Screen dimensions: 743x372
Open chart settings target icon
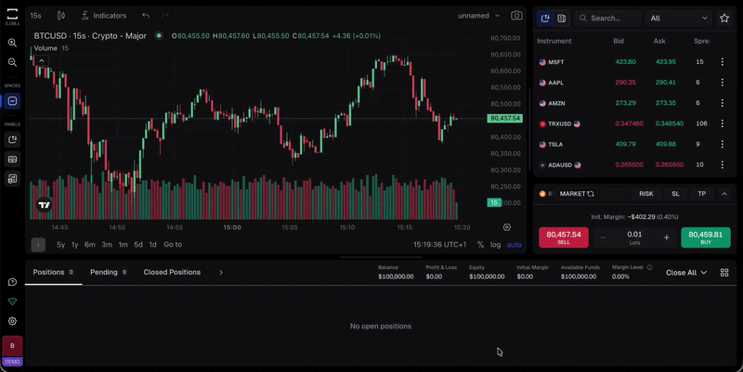[x=506, y=227]
